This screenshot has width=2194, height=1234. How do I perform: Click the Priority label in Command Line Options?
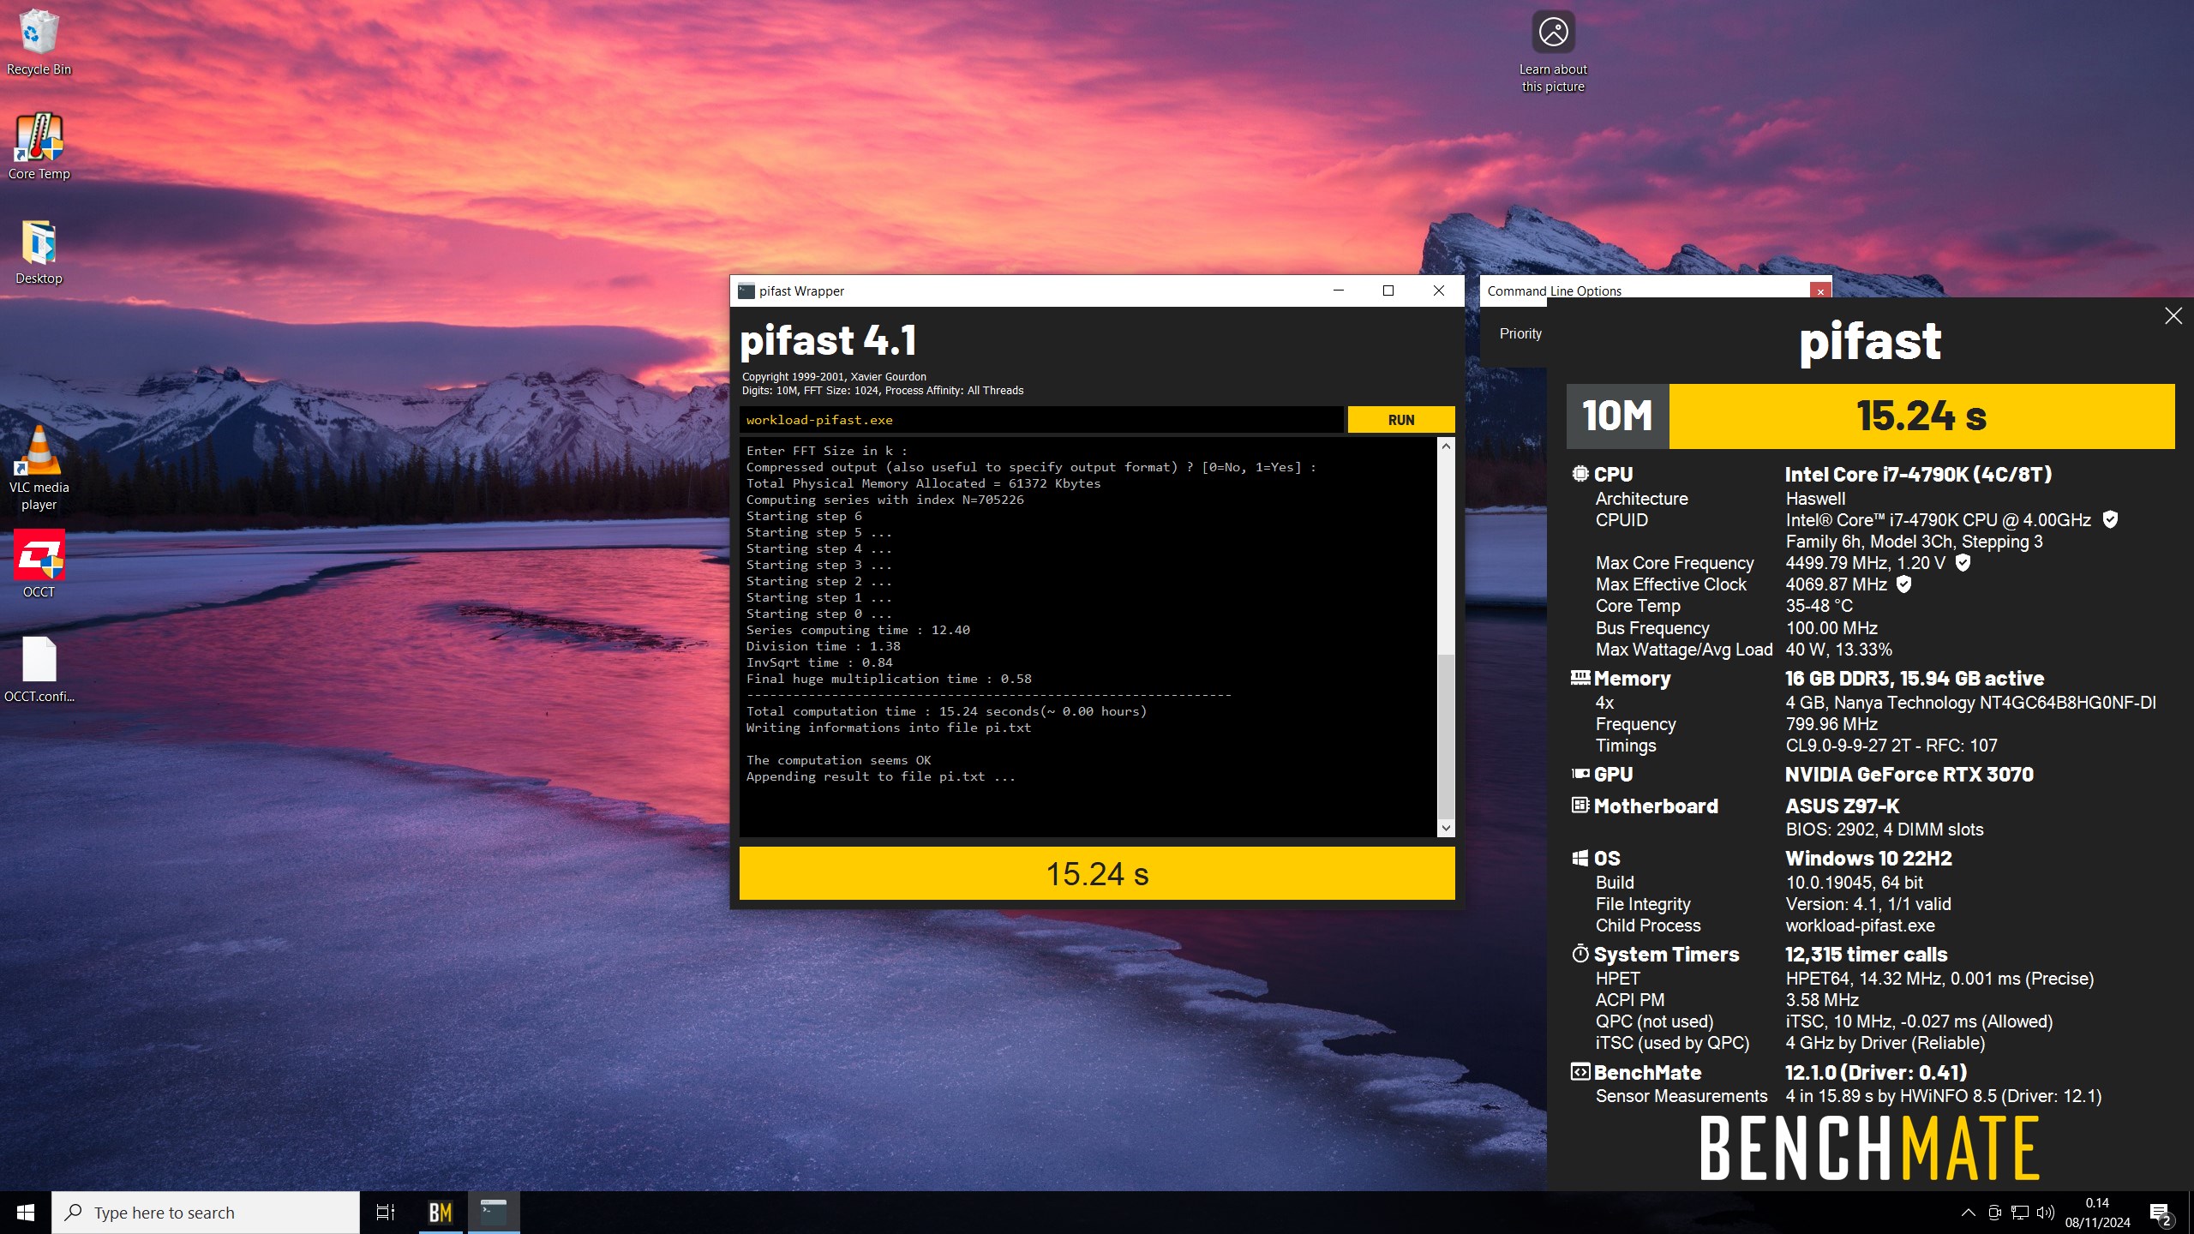pyautogui.click(x=1520, y=333)
